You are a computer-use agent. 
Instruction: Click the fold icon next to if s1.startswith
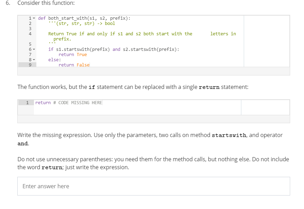click(x=34, y=49)
